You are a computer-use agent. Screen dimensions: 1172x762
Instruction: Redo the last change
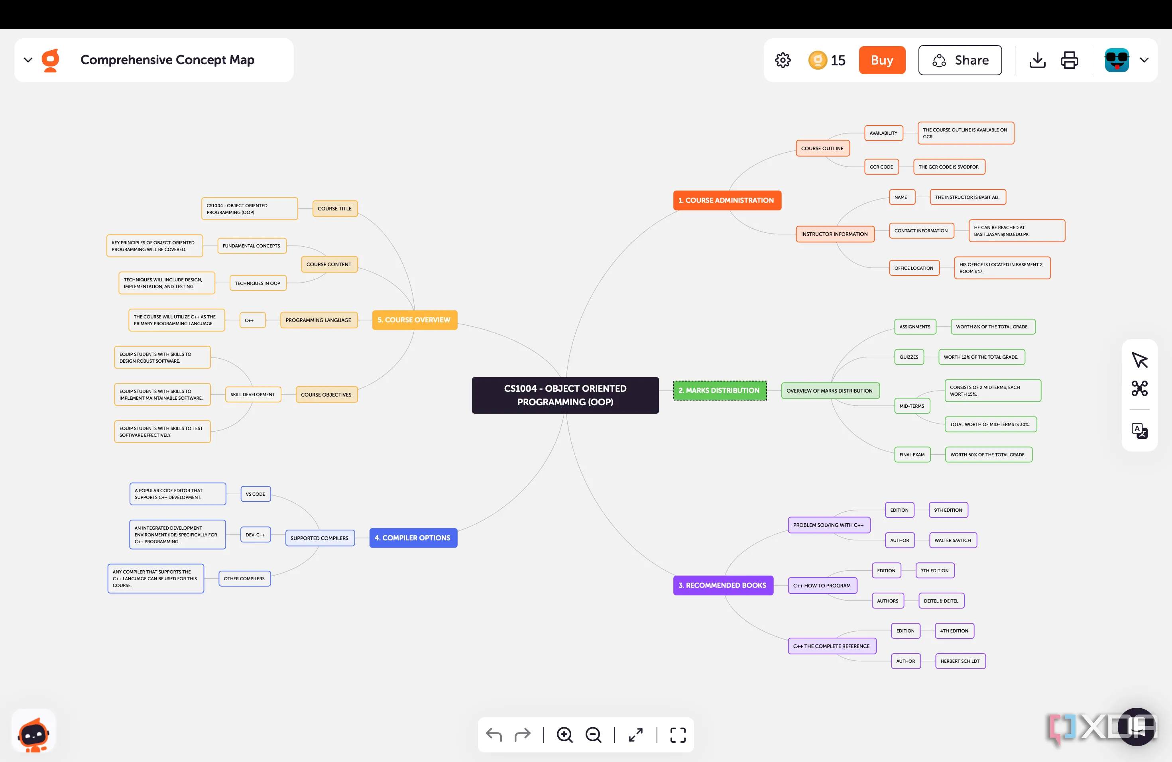pos(523,735)
